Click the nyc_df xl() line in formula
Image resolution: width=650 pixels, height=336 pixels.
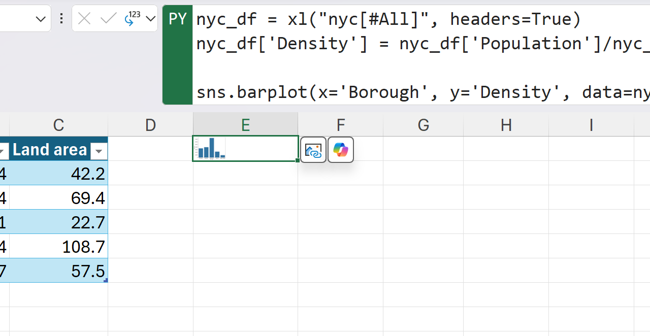[388, 19]
